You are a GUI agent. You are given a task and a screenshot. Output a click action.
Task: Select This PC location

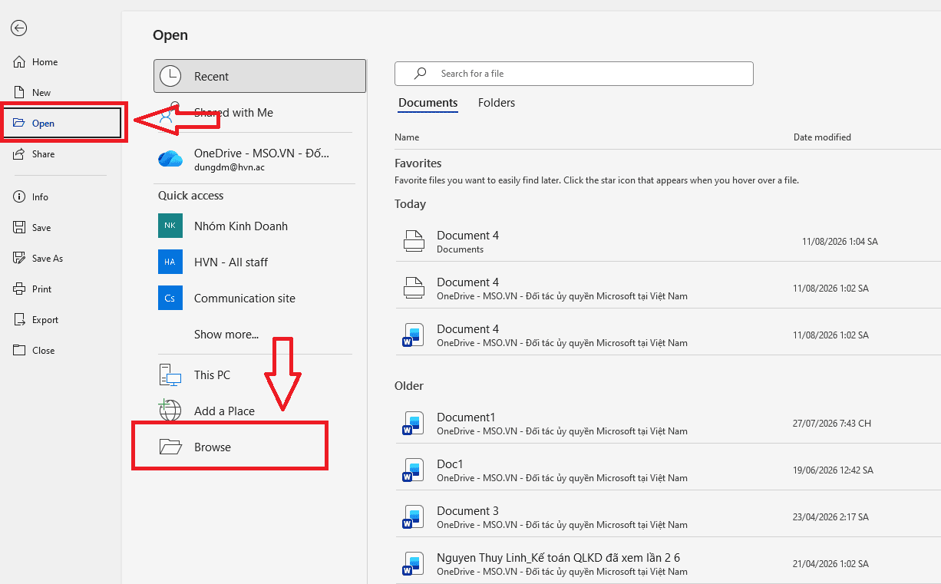click(259, 374)
